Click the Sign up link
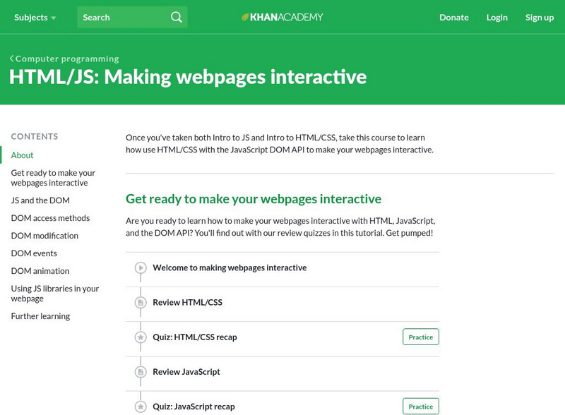565x415 pixels. pos(540,17)
